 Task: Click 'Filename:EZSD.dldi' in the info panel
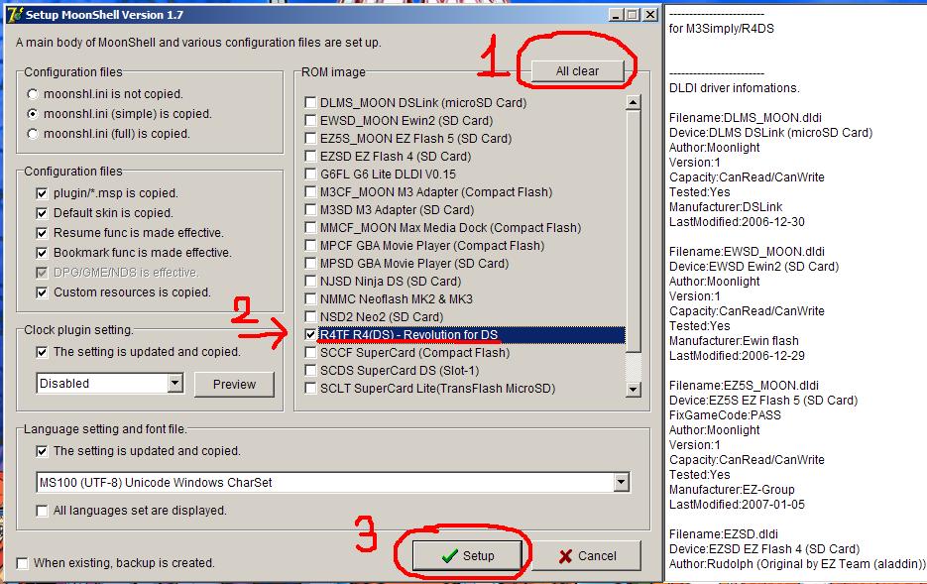click(x=724, y=534)
